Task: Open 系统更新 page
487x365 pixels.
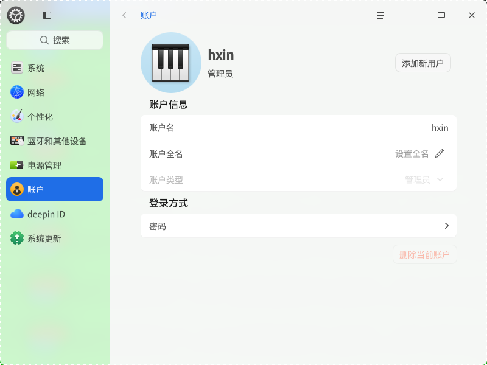Action: (55, 238)
